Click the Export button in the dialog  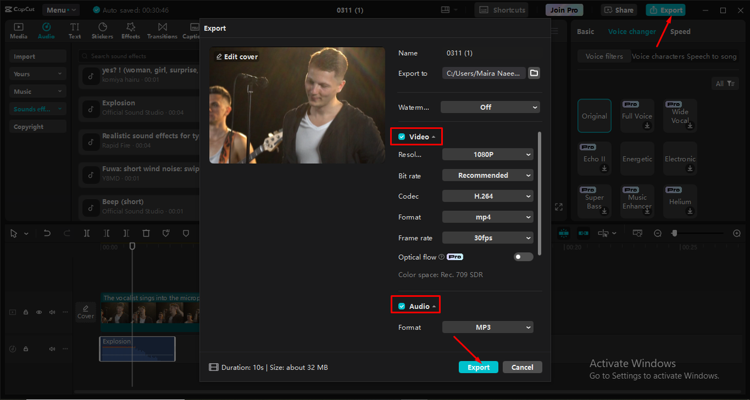point(478,367)
